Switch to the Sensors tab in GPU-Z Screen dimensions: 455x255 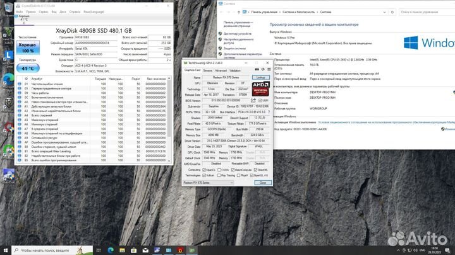pos(207,71)
